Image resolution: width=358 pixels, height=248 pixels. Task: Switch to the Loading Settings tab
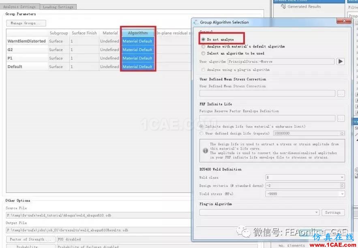[58, 7]
